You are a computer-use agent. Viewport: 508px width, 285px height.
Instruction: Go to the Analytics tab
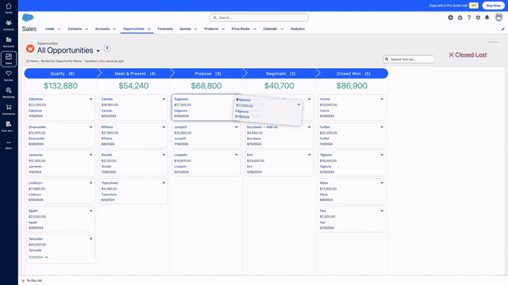(x=298, y=28)
